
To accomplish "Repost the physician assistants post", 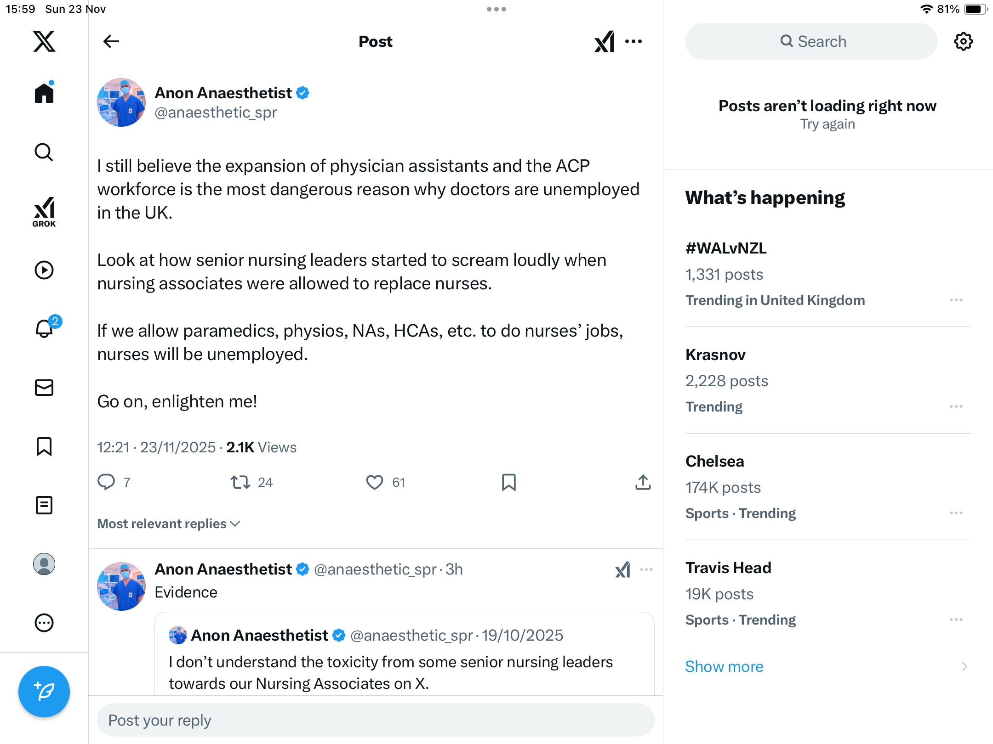I will pyautogui.click(x=240, y=482).
